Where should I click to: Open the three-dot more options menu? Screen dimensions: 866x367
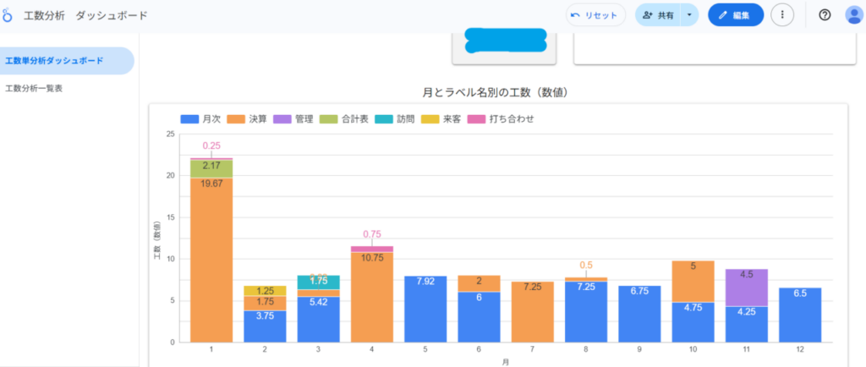click(782, 15)
